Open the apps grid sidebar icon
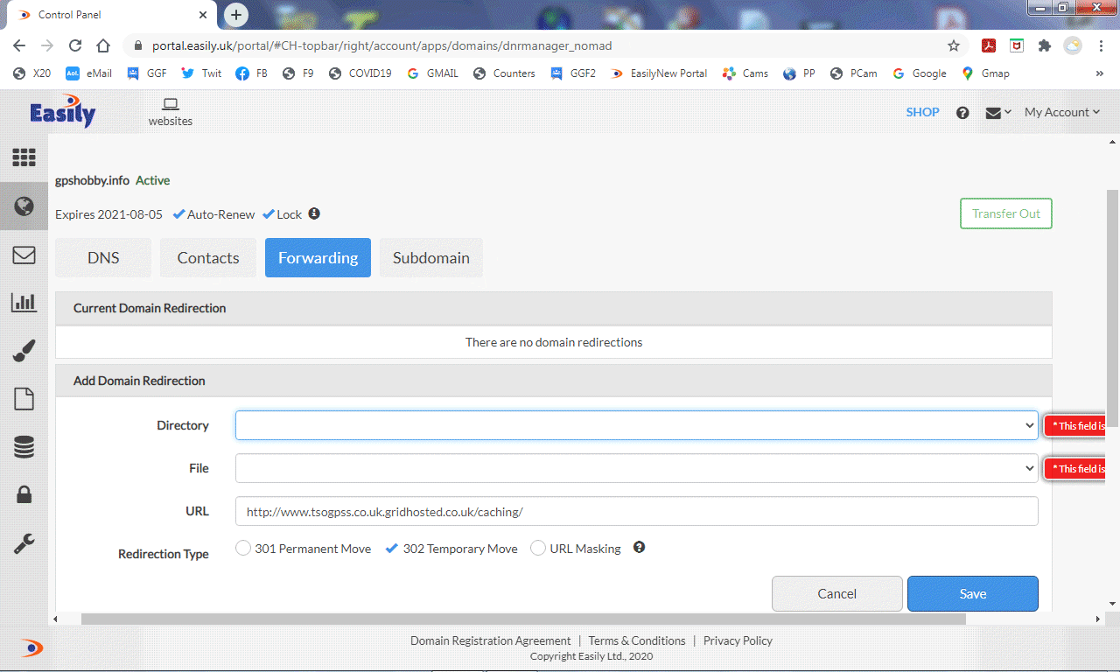 pos(24,157)
